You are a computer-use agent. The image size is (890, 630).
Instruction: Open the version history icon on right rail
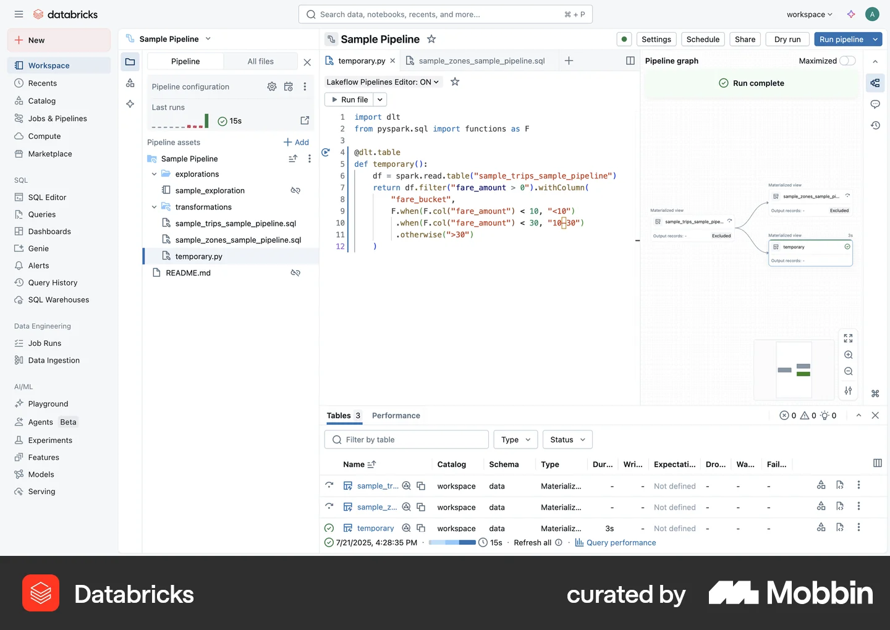875,125
